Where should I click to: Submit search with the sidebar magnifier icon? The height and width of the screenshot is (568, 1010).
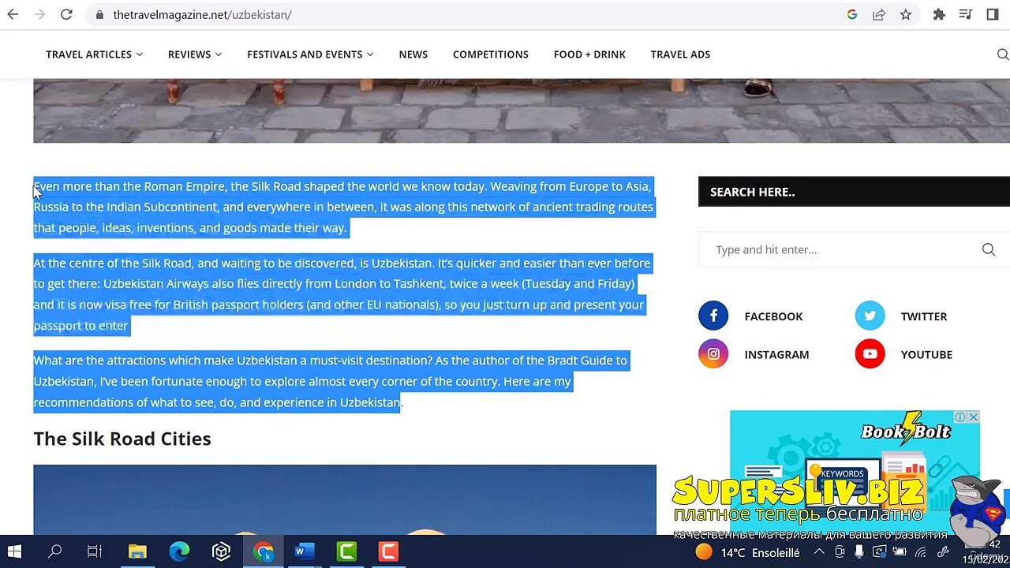pyautogui.click(x=989, y=249)
